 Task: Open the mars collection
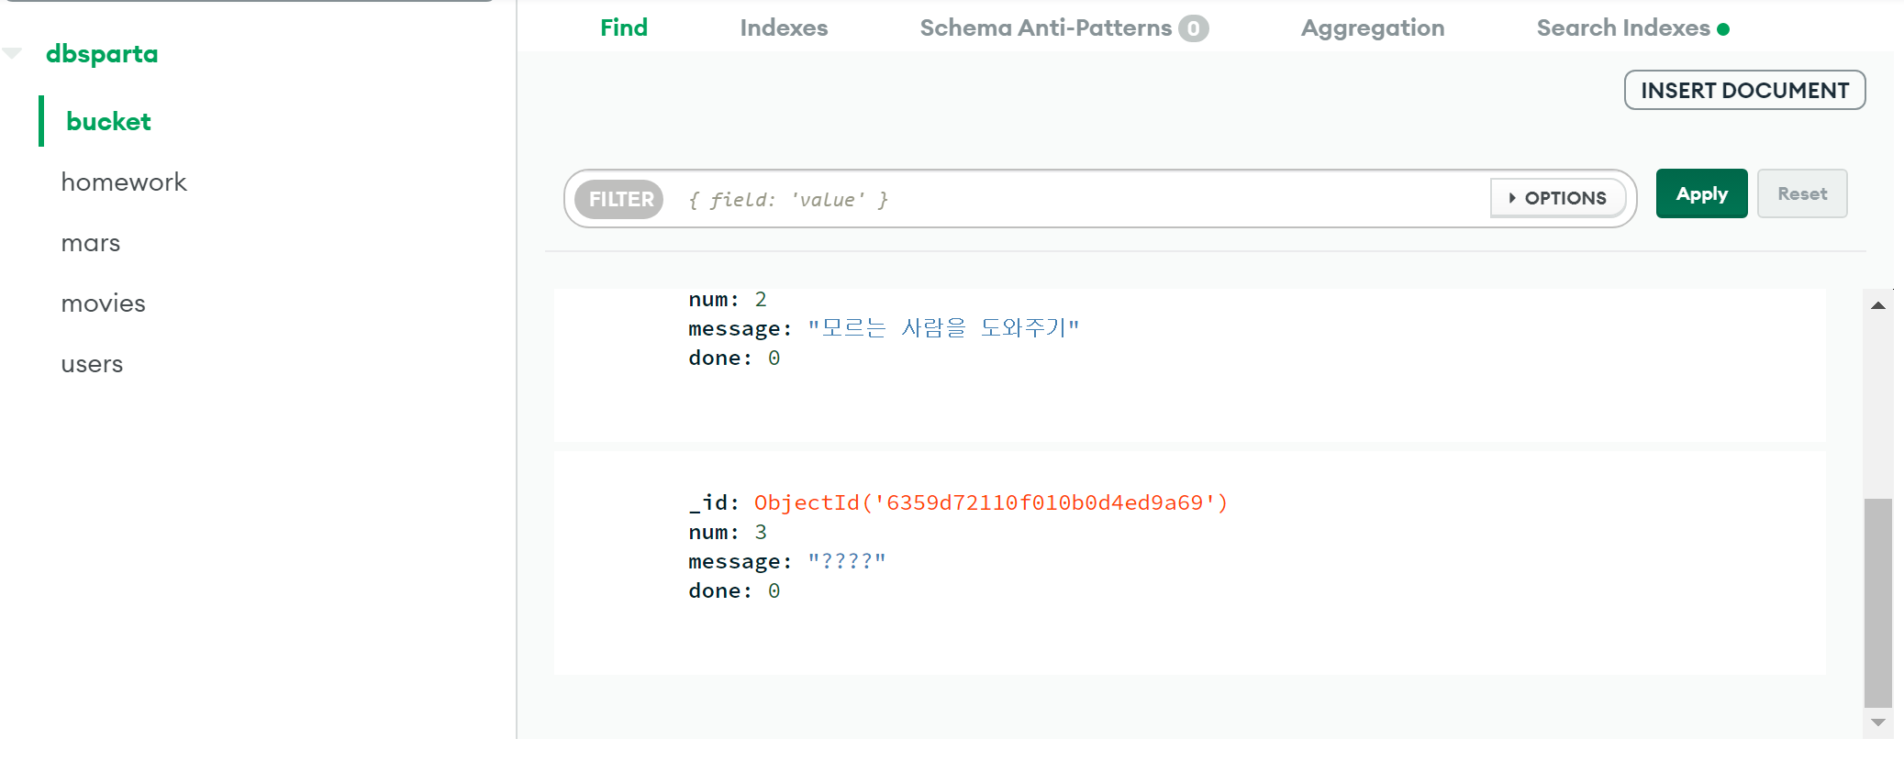click(91, 243)
